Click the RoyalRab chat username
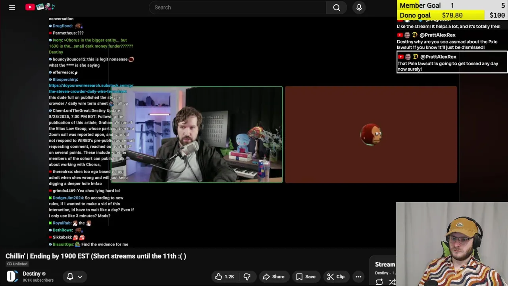Image resolution: width=508 pixels, height=286 pixels. [62, 223]
